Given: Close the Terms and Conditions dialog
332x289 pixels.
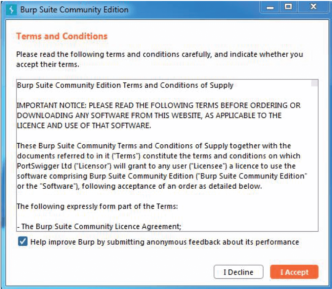Looking at the screenshot, I should pyautogui.click(x=312, y=7).
